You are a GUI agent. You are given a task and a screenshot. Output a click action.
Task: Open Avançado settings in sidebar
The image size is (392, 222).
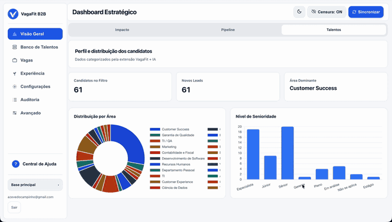pos(35,113)
